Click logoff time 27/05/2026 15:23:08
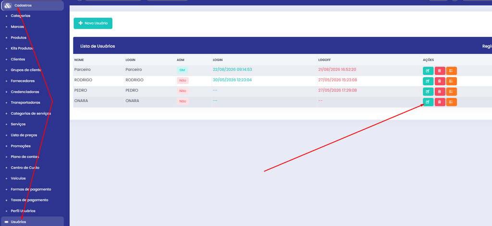The image size is (492, 226). click(x=338, y=80)
